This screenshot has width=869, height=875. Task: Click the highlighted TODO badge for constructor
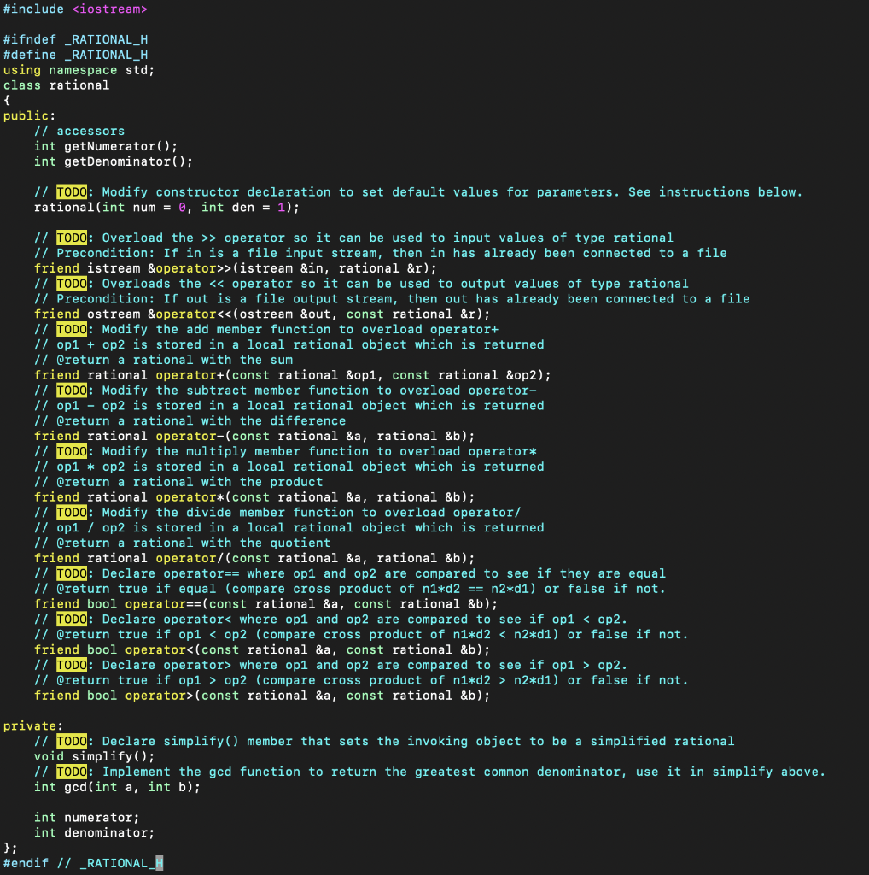[x=72, y=191]
